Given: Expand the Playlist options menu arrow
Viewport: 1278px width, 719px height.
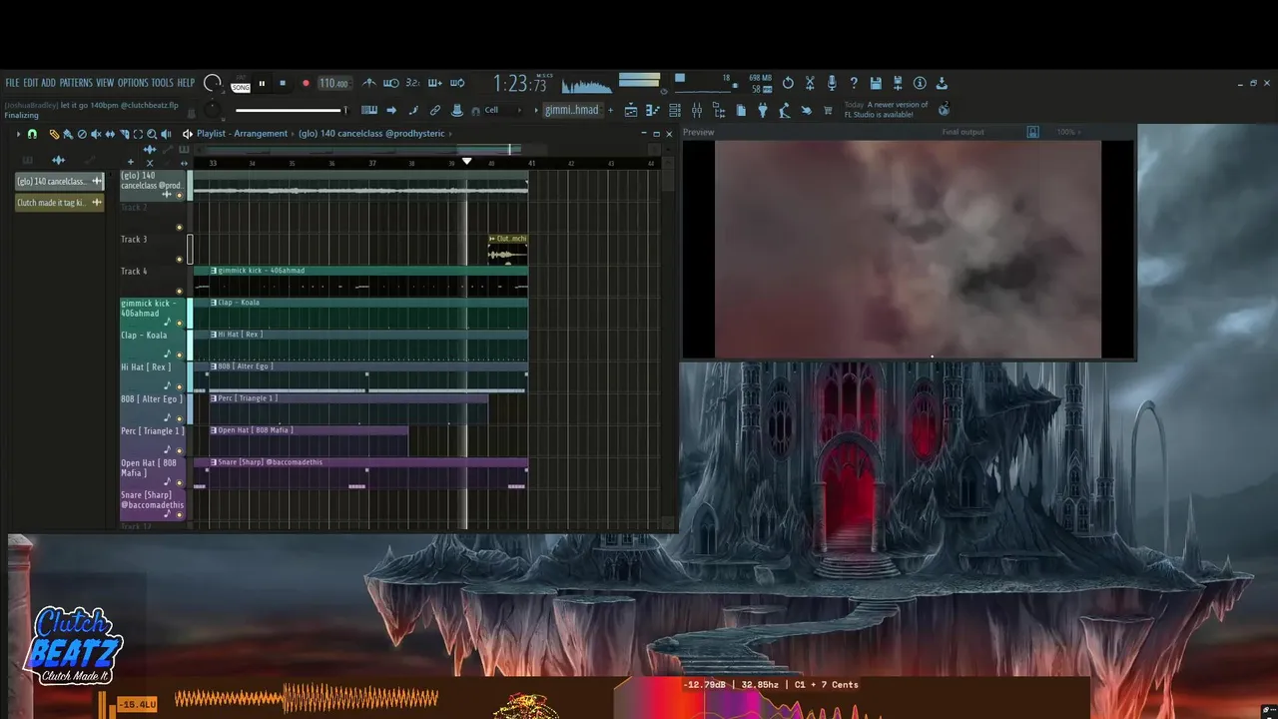Looking at the screenshot, I should click(x=17, y=134).
